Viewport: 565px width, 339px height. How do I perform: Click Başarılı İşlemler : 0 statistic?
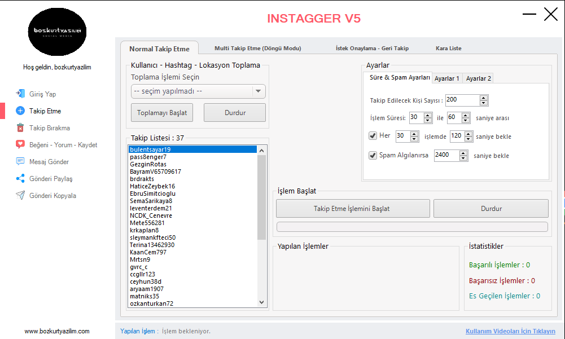499,265
